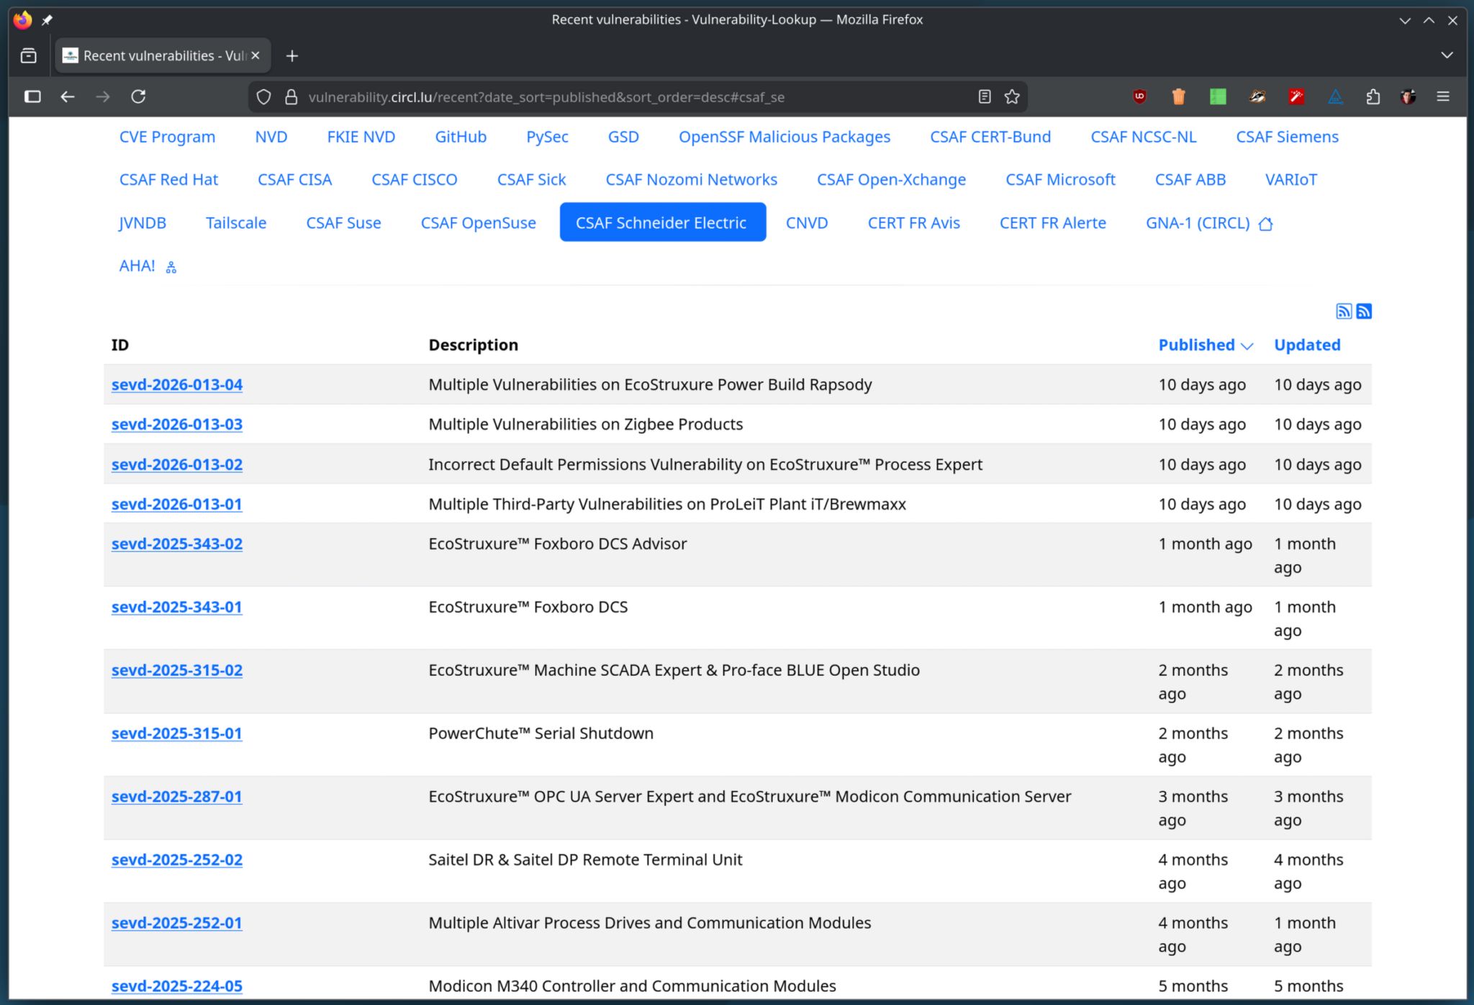Toggle the sidebar panel button

pos(32,96)
